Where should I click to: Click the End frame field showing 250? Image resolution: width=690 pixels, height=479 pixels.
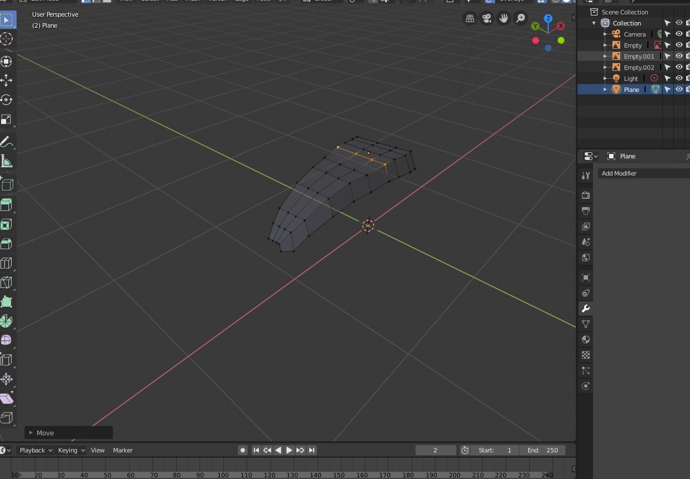click(x=543, y=450)
